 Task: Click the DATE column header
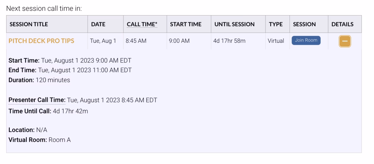coord(98,24)
